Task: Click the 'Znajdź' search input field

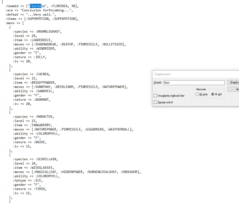Action: tap(194, 83)
